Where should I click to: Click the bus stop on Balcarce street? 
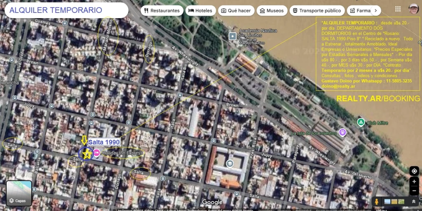[x=37, y=152]
